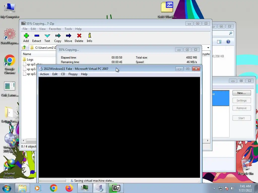Open Internet Download Manager desktop shortcut
Viewport: 258px width, 193px height.
point(10,169)
